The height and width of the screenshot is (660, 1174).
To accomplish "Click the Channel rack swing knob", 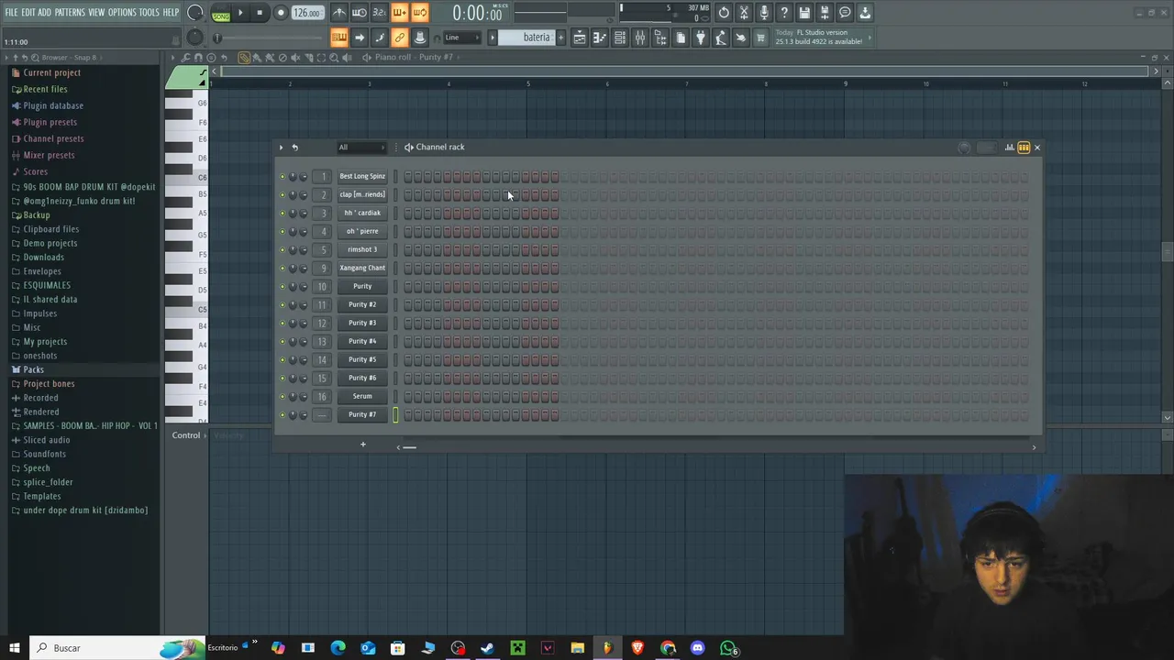I will (x=964, y=148).
